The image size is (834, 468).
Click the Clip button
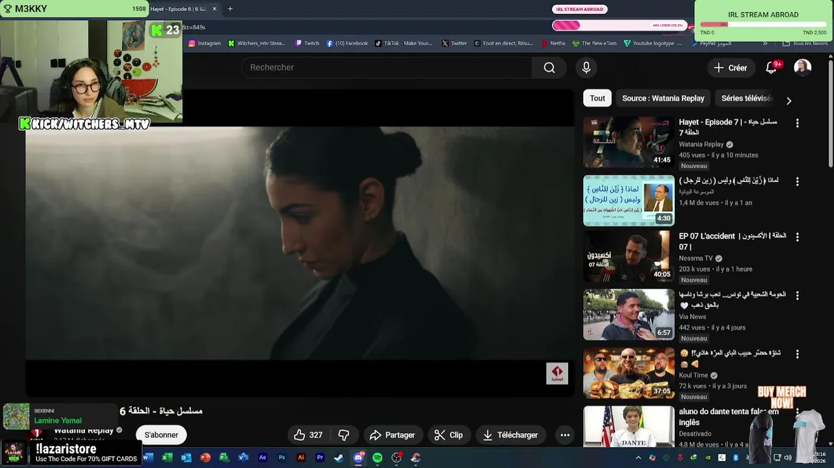point(449,435)
